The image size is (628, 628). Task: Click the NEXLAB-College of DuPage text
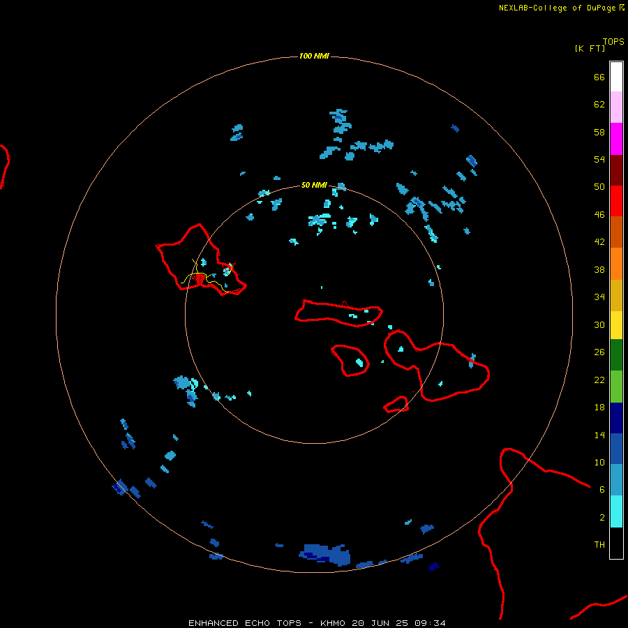pyautogui.click(x=557, y=8)
